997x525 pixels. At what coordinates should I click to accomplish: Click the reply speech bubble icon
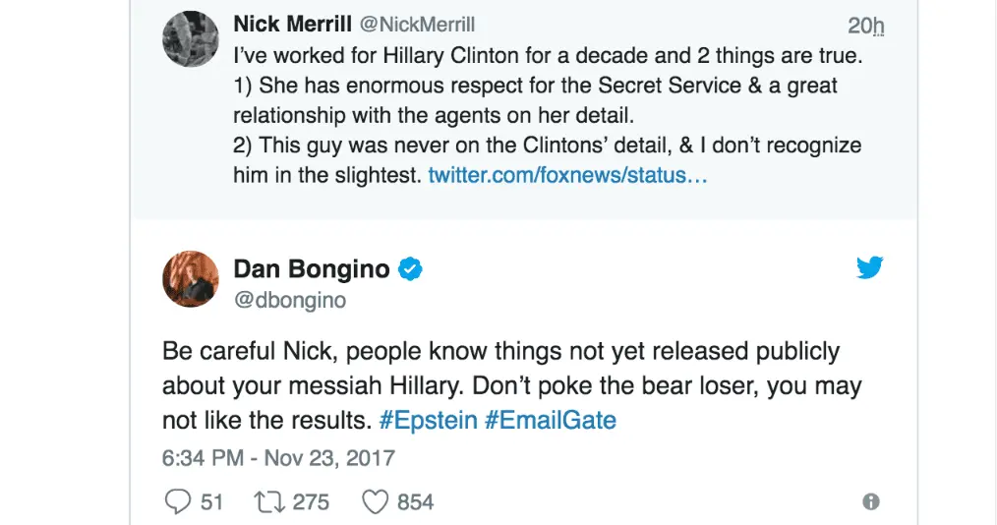(178, 501)
